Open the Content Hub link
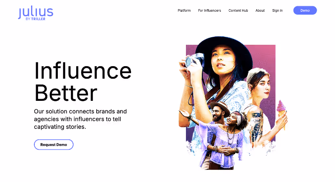The width and height of the screenshot is (335, 182). tap(238, 10)
